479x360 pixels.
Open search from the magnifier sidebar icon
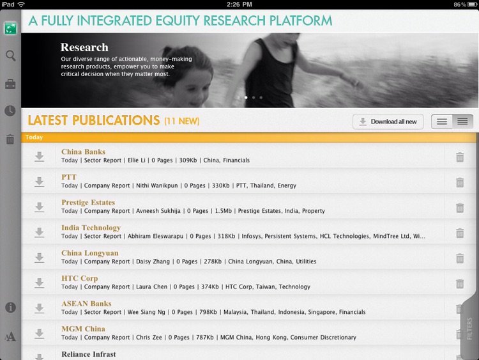pos(10,56)
